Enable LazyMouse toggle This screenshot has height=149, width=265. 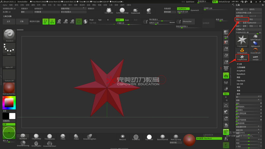[183, 9]
